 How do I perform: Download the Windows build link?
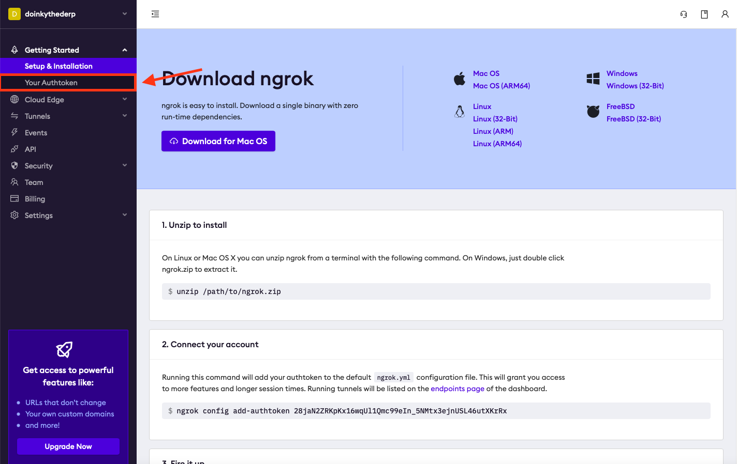pos(622,73)
